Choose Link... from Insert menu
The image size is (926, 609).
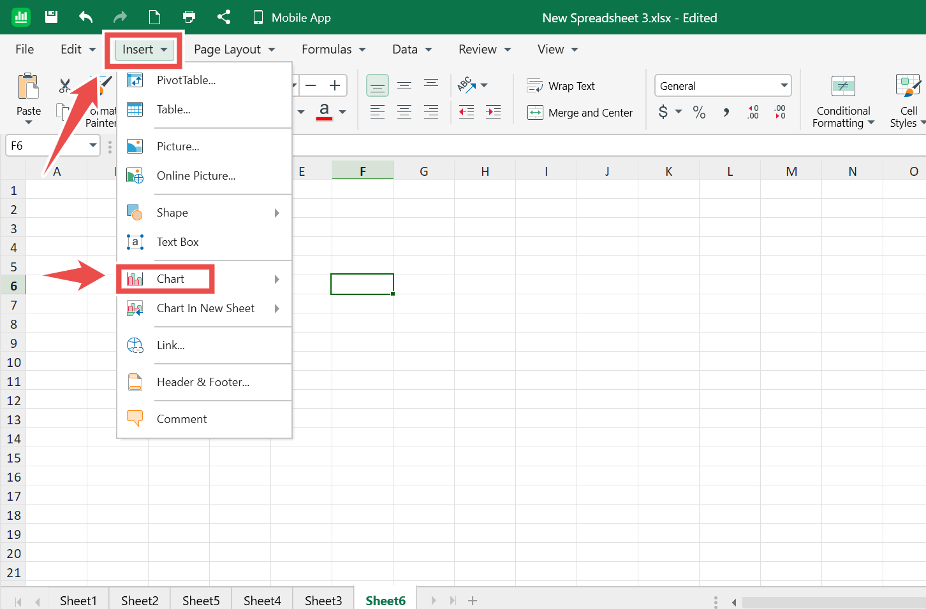(205, 345)
